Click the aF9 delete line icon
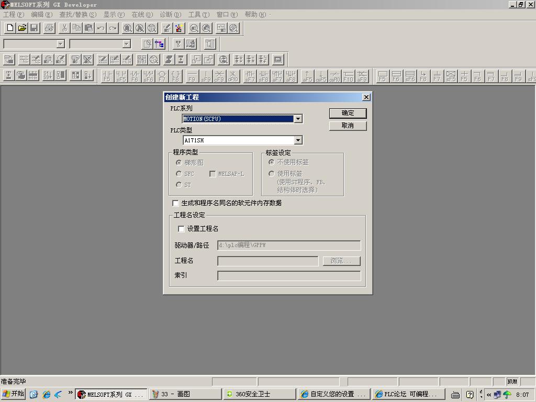This screenshot has height=402, width=536. (x=362, y=76)
